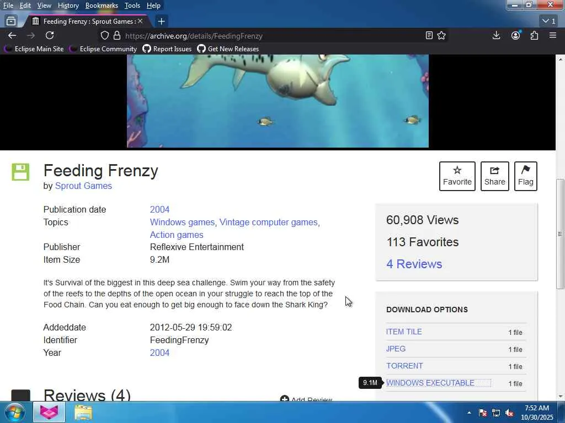Click the Reflexive Entertainment publisher text
The width and height of the screenshot is (565, 423).
197,247
